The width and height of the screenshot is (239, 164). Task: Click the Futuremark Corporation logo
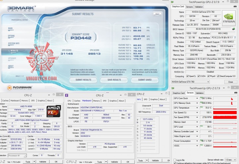19,87
